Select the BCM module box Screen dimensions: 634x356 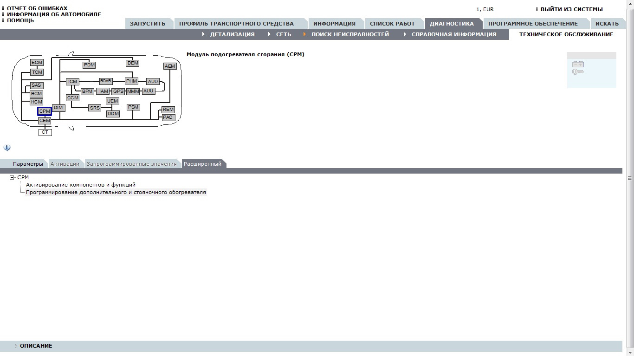pyautogui.click(x=36, y=94)
